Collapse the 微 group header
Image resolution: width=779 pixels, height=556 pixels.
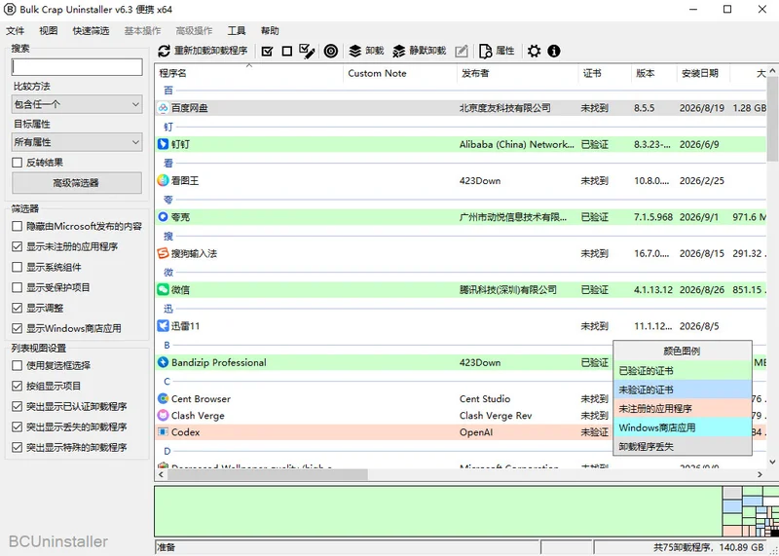[167, 272]
